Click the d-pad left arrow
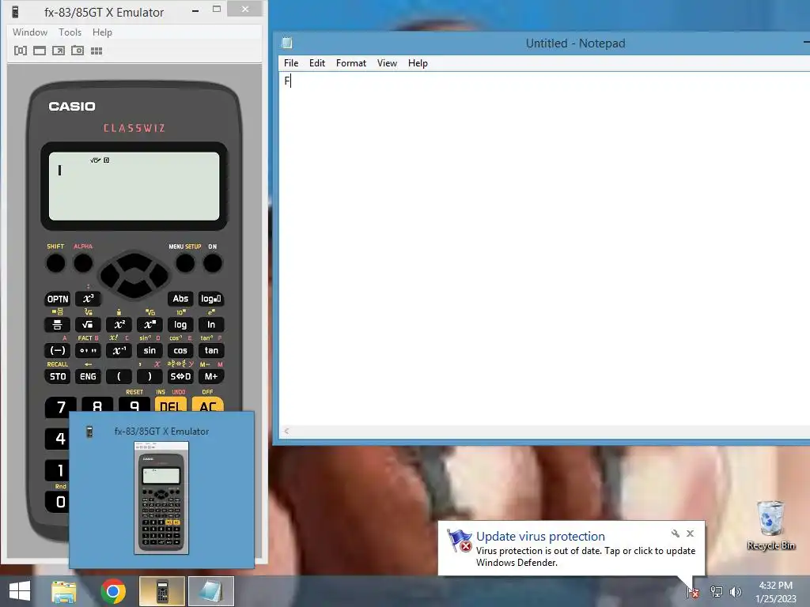Viewport: 810px width, 607px height. 109,275
